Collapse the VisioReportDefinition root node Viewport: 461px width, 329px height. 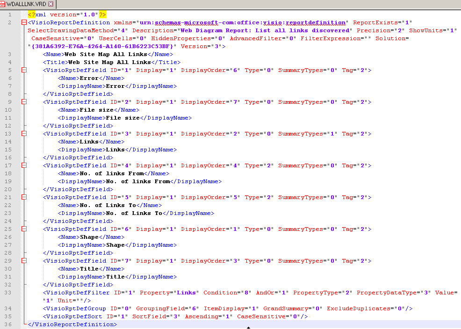click(24, 22)
